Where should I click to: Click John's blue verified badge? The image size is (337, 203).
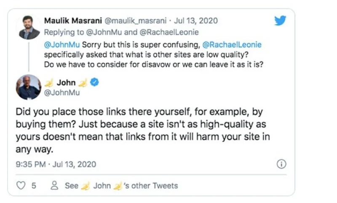(x=95, y=83)
